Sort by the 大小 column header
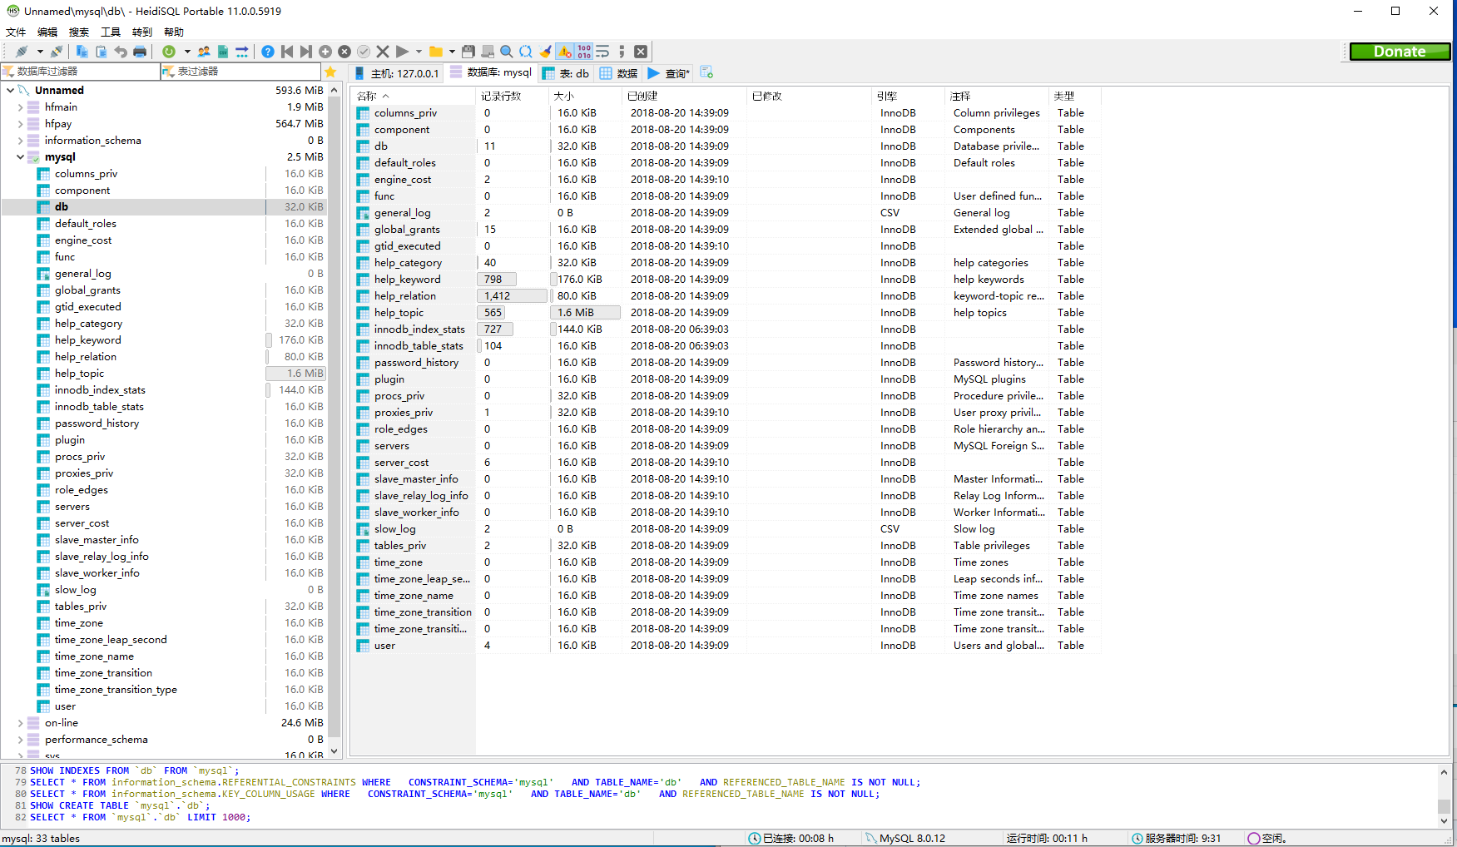 pyautogui.click(x=585, y=96)
